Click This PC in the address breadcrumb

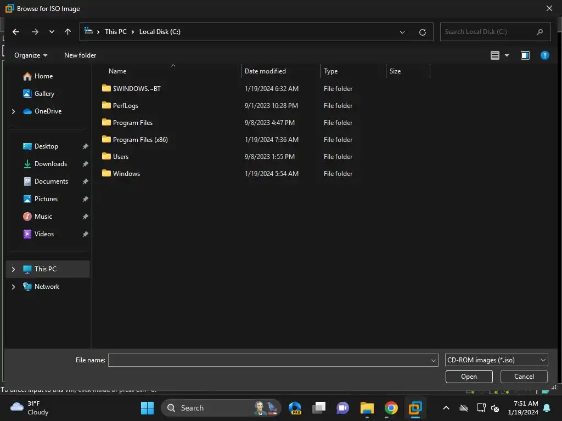[116, 32]
